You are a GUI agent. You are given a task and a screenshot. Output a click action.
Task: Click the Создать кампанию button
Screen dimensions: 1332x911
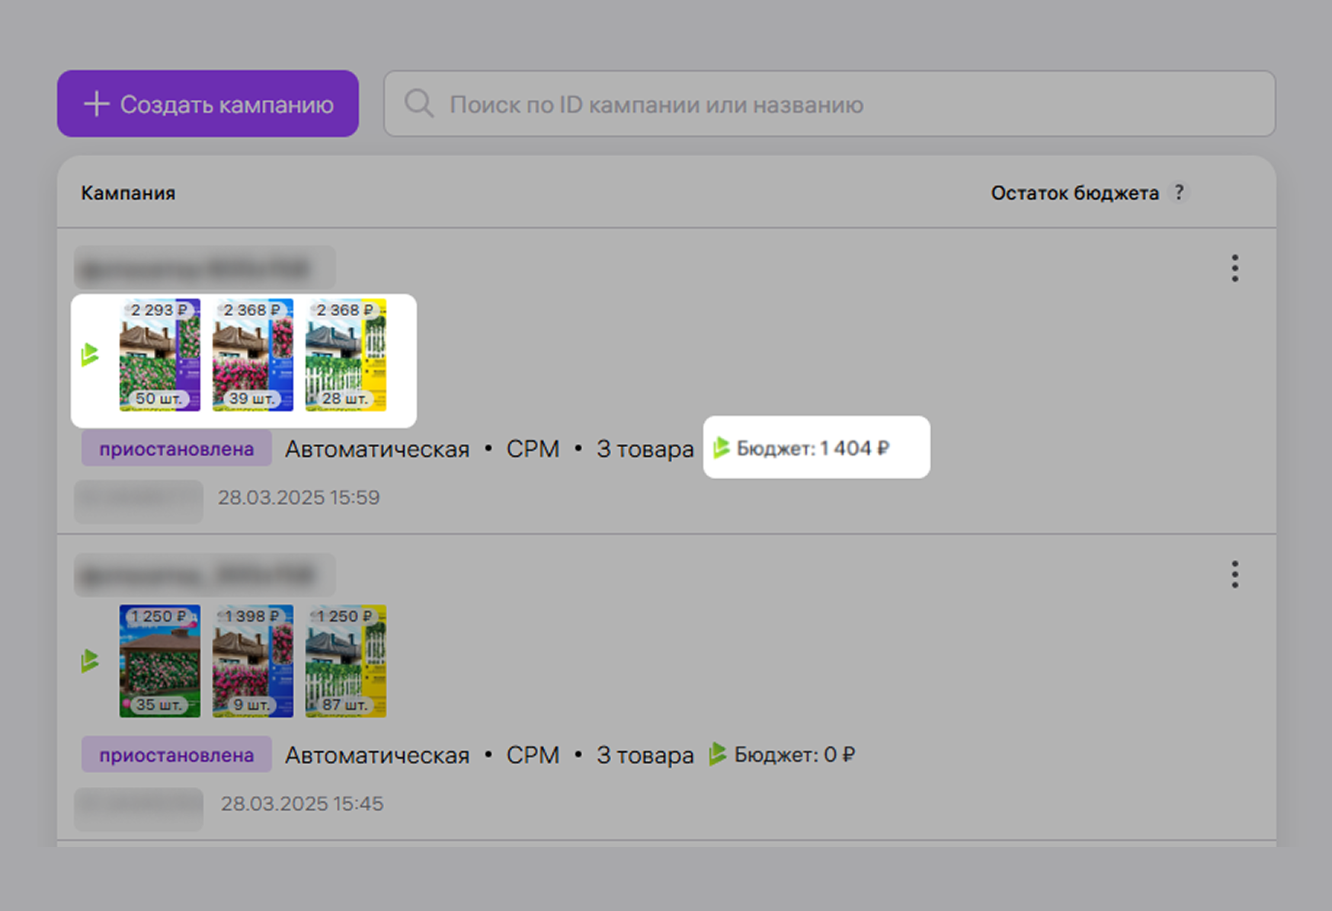point(207,104)
